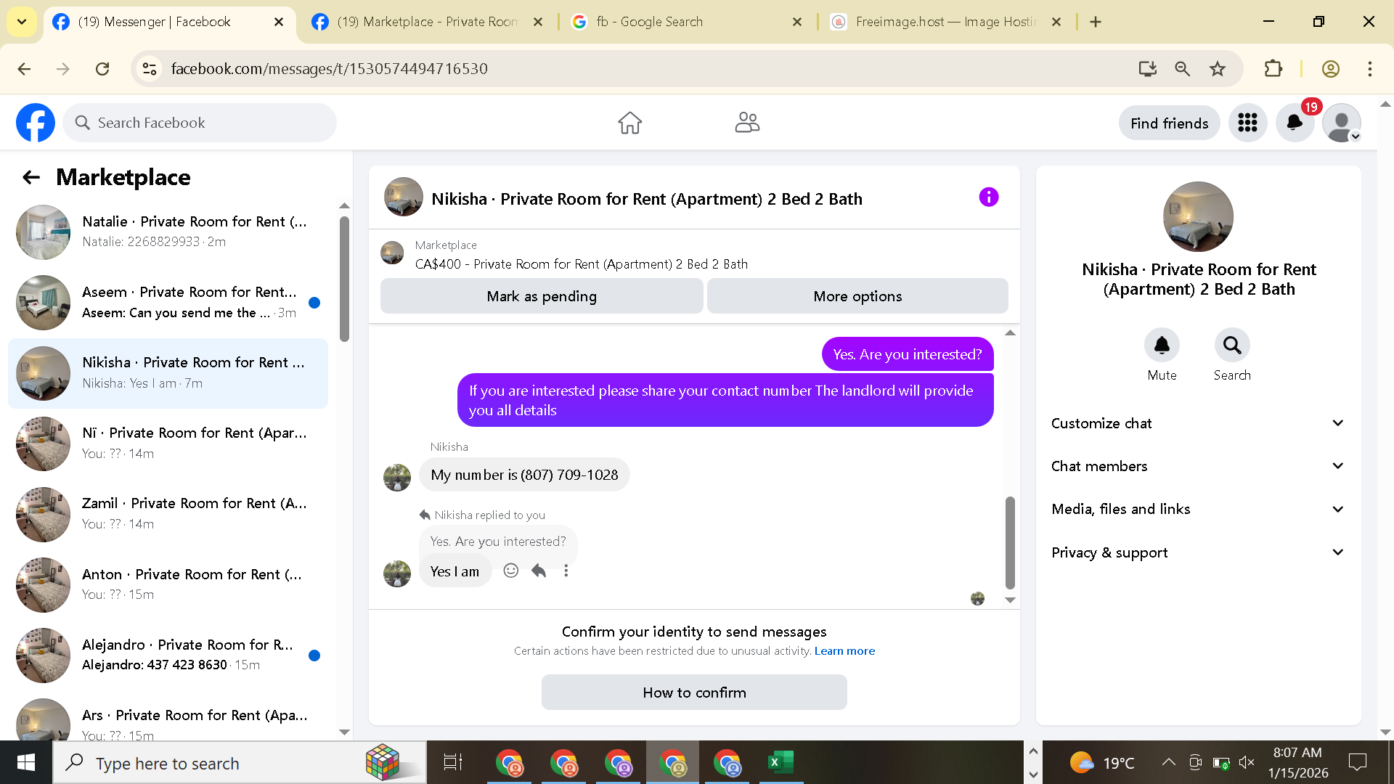1394x784 pixels.
Task: Click the Mark as pending button
Action: 542,296
